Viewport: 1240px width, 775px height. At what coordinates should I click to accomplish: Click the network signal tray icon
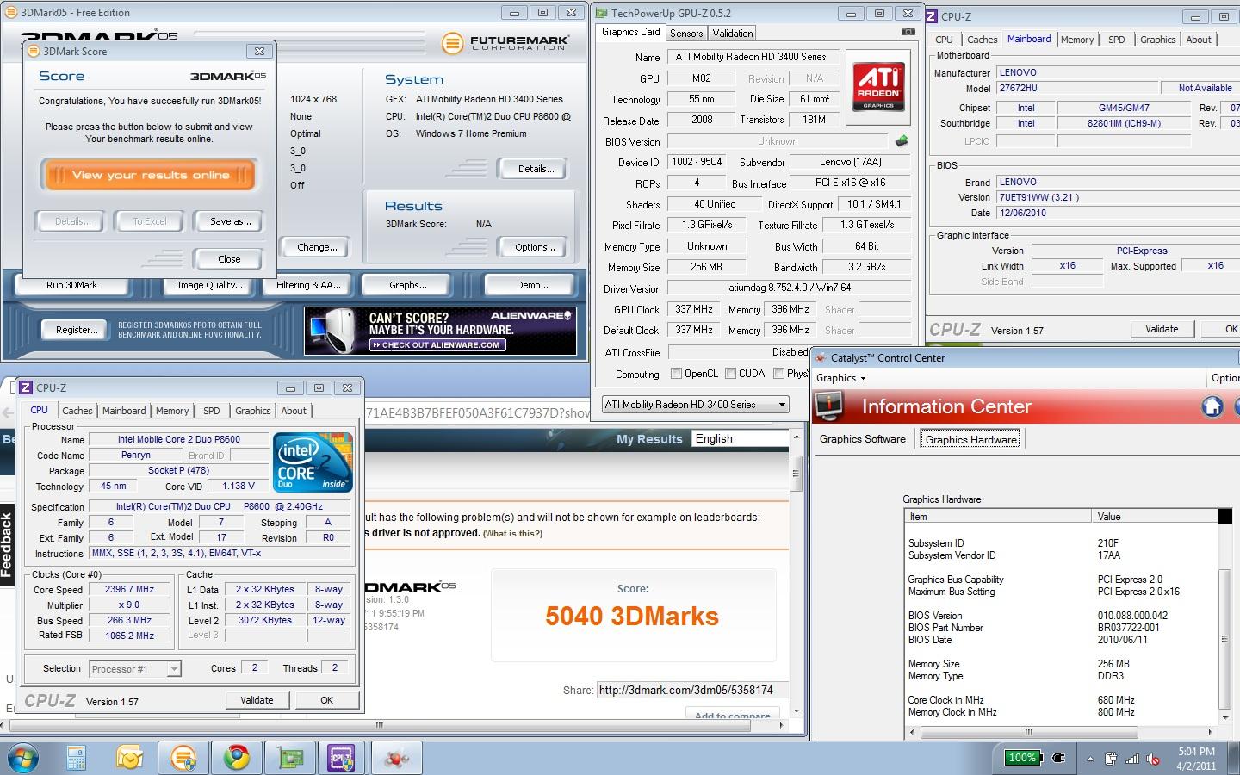point(1132,759)
